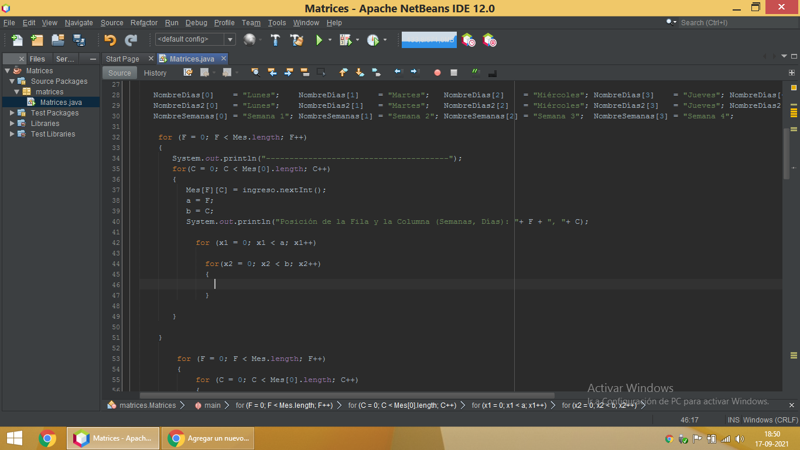Collapse the Matrices project tree node
The width and height of the screenshot is (800, 450).
point(7,70)
